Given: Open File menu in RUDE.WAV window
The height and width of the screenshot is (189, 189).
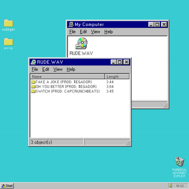Looking at the screenshot, I should [x=35, y=69].
